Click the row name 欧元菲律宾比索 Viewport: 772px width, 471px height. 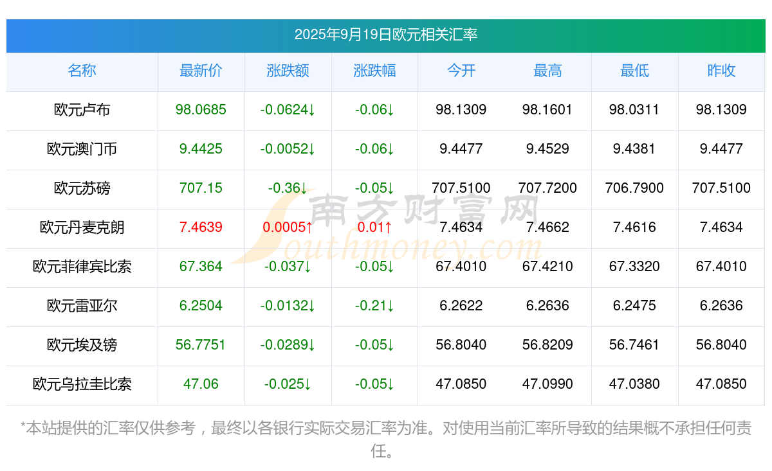(x=82, y=267)
